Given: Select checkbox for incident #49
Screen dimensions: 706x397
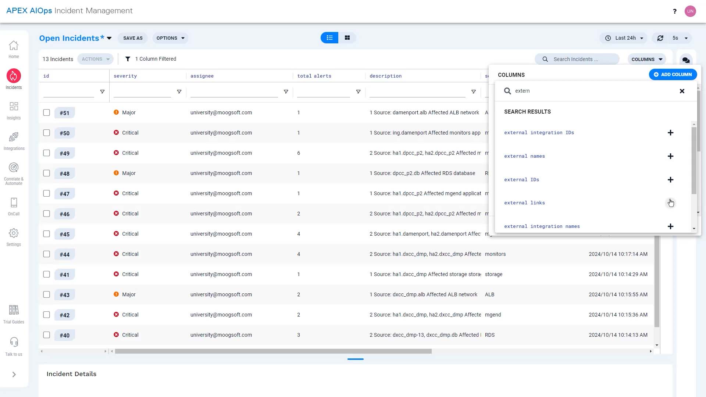Looking at the screenshot, I should click(x=46, y=153).
